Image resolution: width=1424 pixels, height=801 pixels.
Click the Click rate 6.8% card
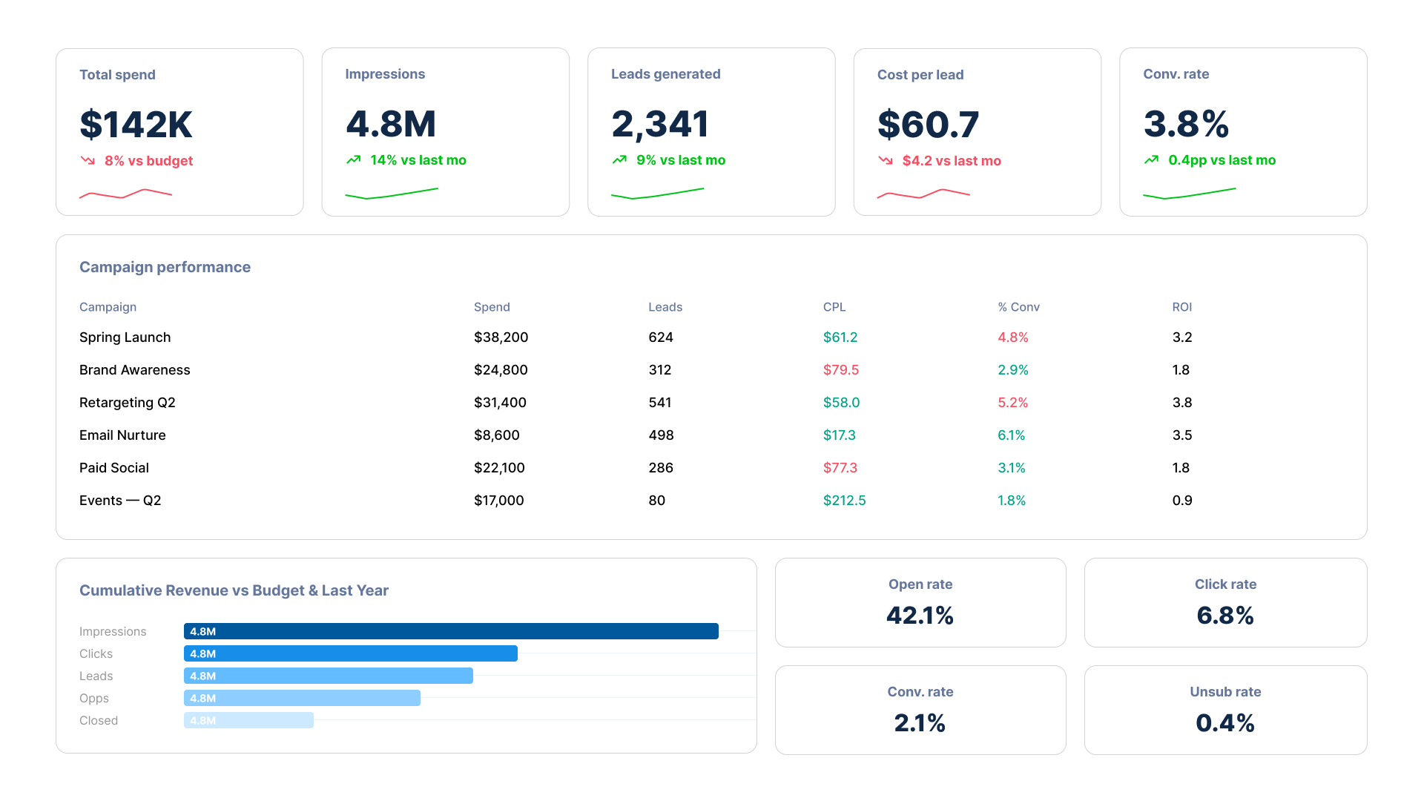(x=1225, y=602)
